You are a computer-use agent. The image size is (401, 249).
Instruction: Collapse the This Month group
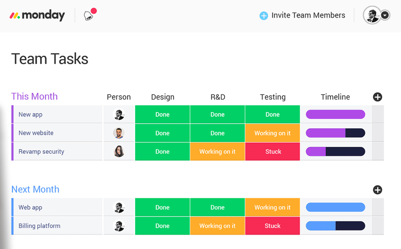pos(34,96)
